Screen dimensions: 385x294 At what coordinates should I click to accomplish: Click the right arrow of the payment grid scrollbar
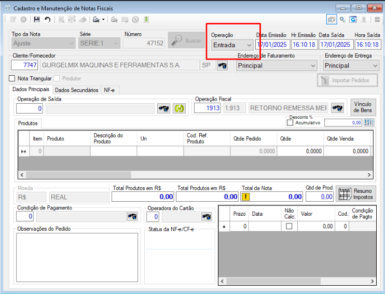(372, 281)
